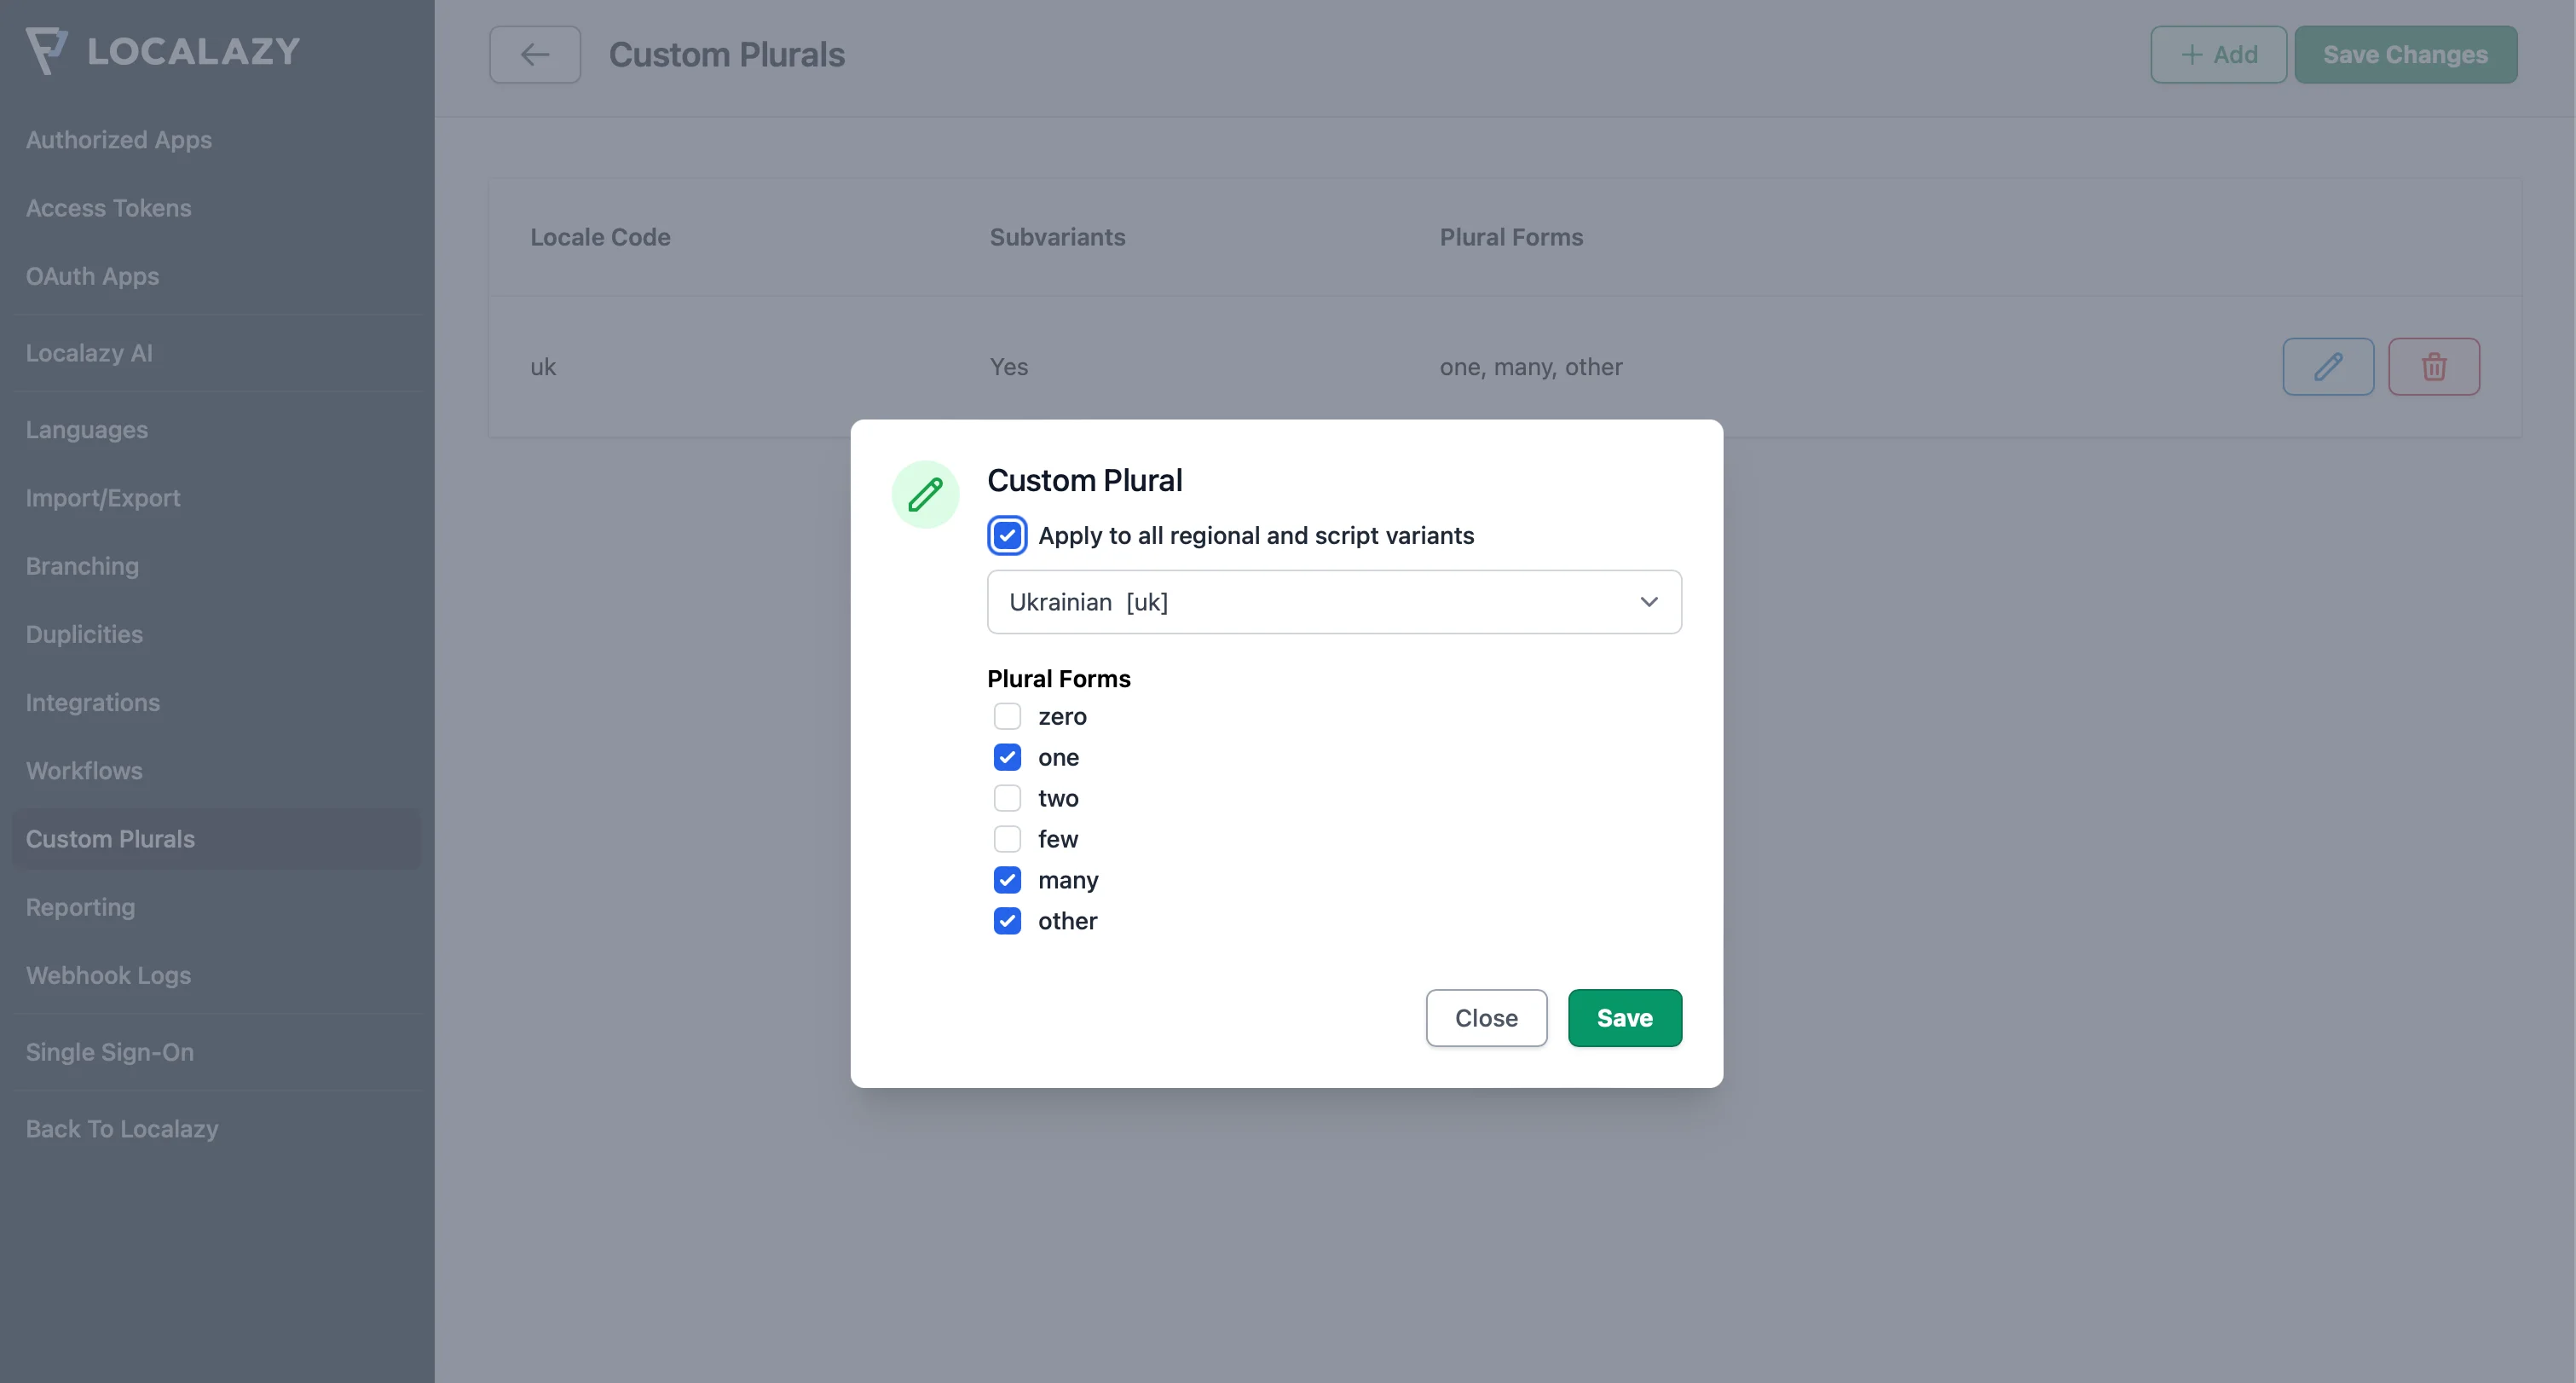Screen dimensions: 2576x1383
Task: Click the edit pencil icon for uk locale
Action: click(x=2327, y=366)
